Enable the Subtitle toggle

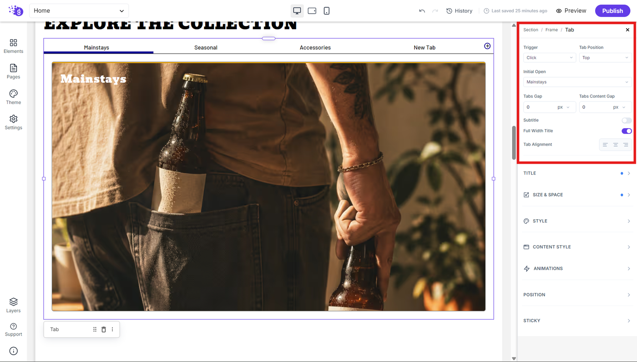[627, 121]
